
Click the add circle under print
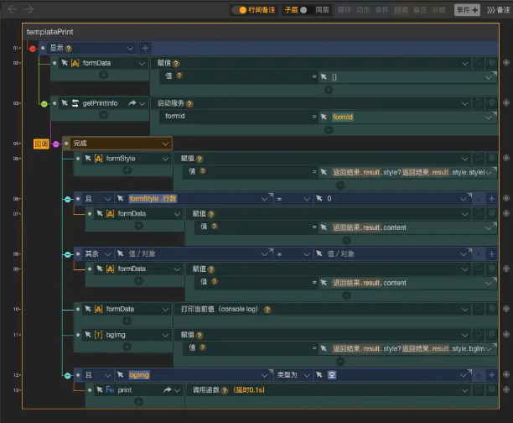138,402
